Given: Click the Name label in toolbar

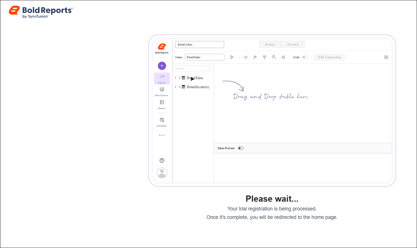Looking at the screenshot, I should tap(179, 57).
